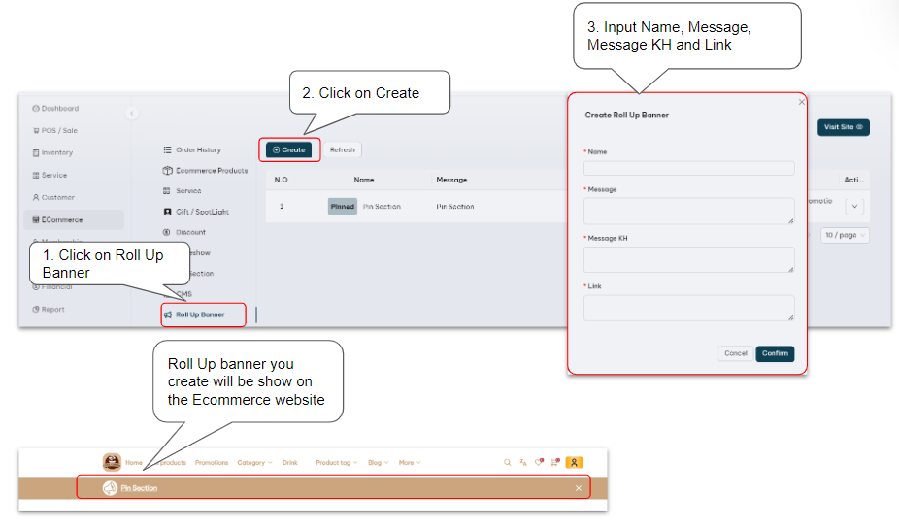This screenshot has width=899, height=529.
Task: Click the store logo in website header
Action: point(112,463)
